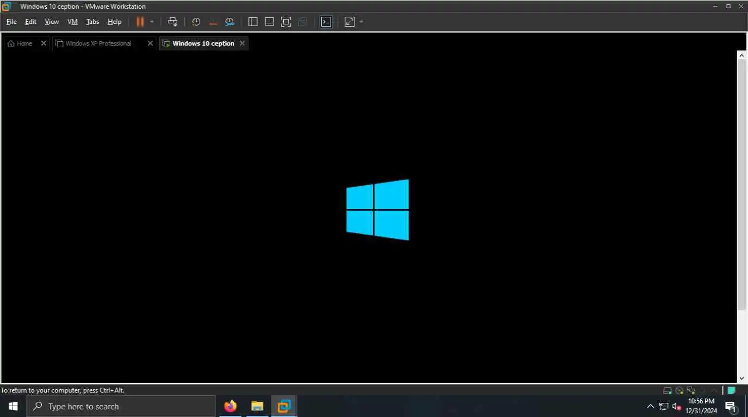Toggle the library sidebar panel

[x=253, y=22]
